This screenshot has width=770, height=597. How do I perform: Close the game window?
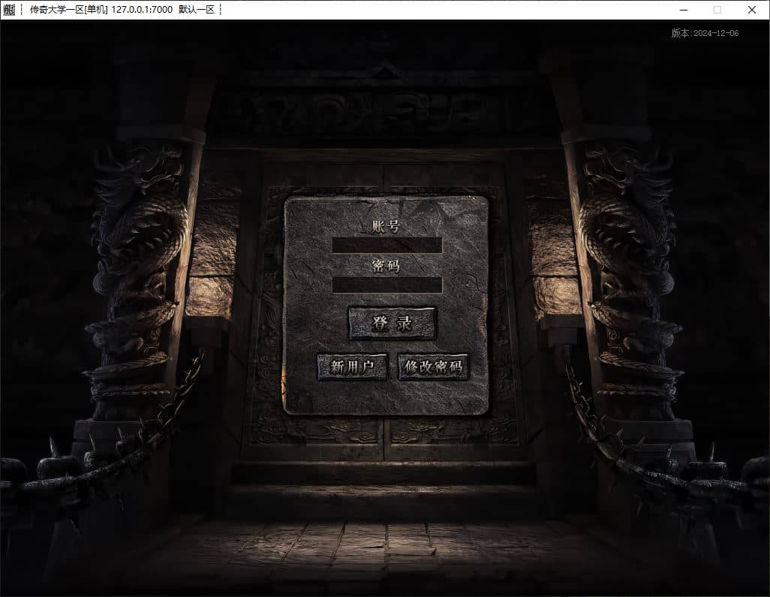(751, 10)
